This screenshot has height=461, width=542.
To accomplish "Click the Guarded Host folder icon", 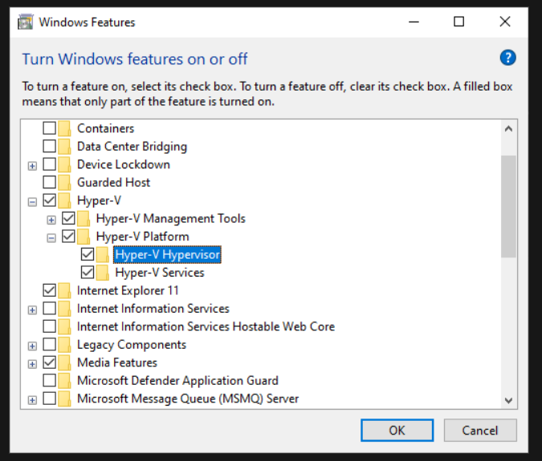I will [x=64, y=183].
